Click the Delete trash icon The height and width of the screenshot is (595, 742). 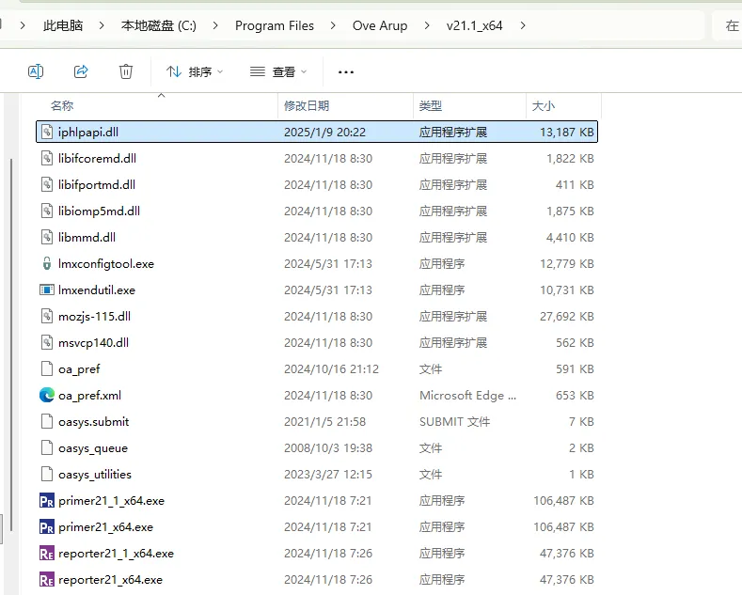pyautogui.click(x=126, y=71)
